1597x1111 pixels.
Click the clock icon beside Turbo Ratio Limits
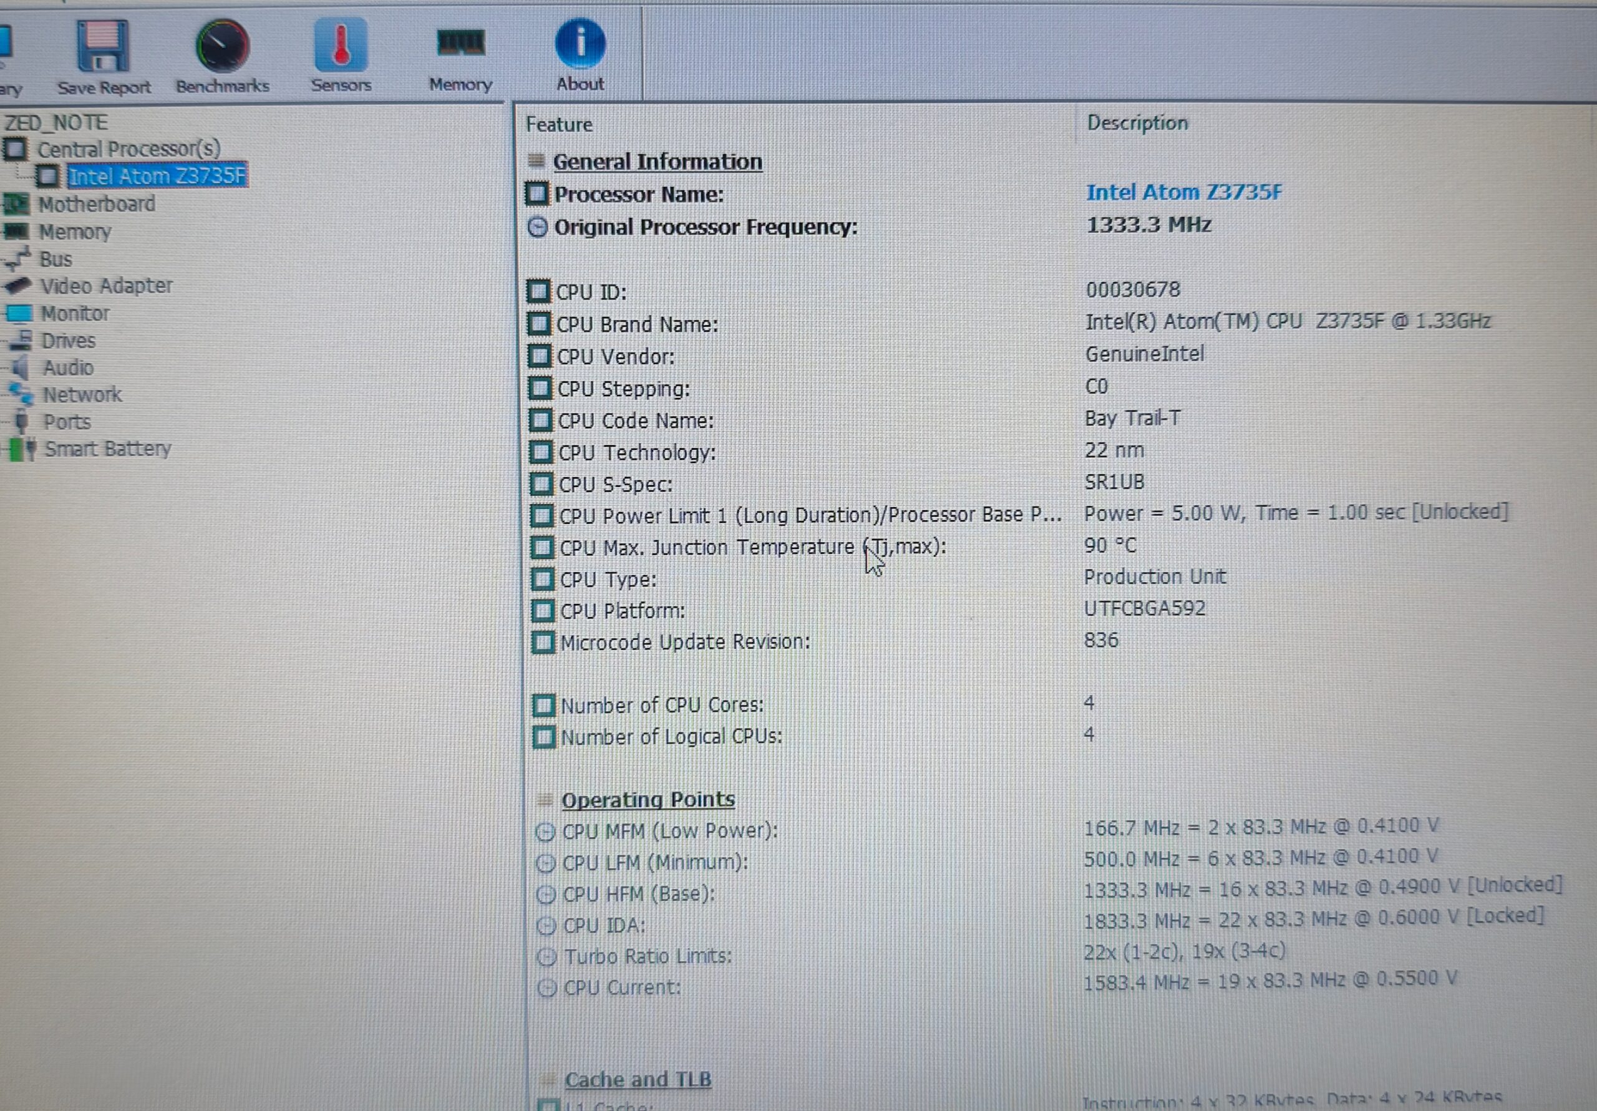coord(546,958)
